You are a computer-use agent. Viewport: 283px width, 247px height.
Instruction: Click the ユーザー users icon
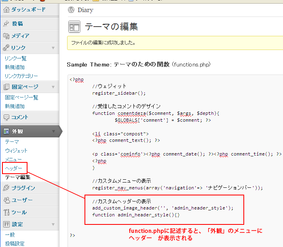point(6,200)
